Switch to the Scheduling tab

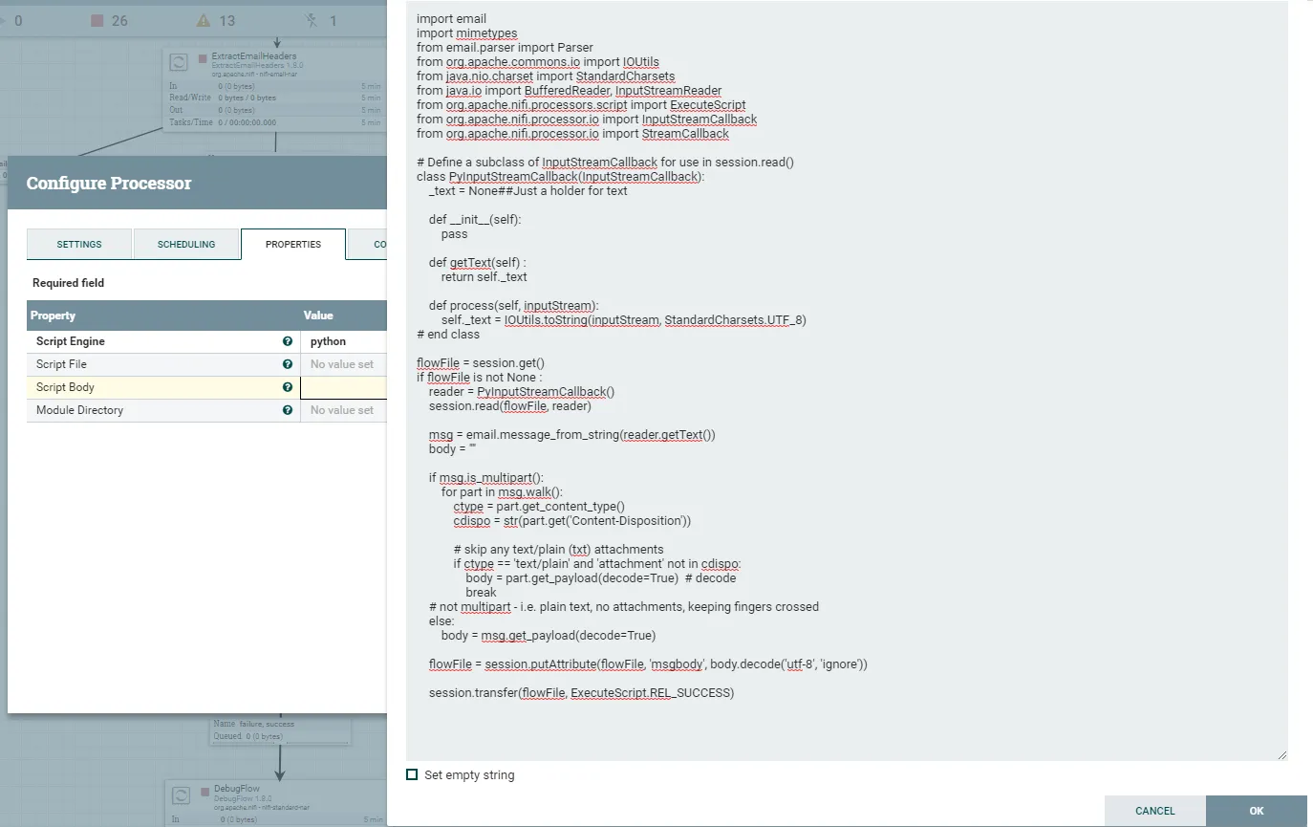pos(186,244)
